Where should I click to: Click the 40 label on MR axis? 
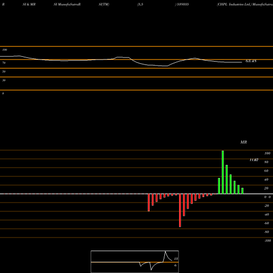coord(266,180)
